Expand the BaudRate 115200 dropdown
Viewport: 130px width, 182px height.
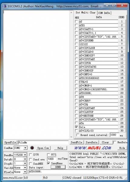click(x=25, y=155)
